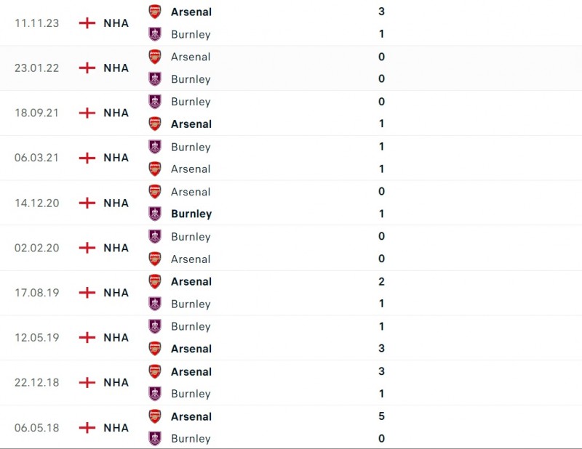Screen dimensions: 582x449
Task: Click the 12.05.19 match date
Action: pyautogui.click(x=37, y=338)
